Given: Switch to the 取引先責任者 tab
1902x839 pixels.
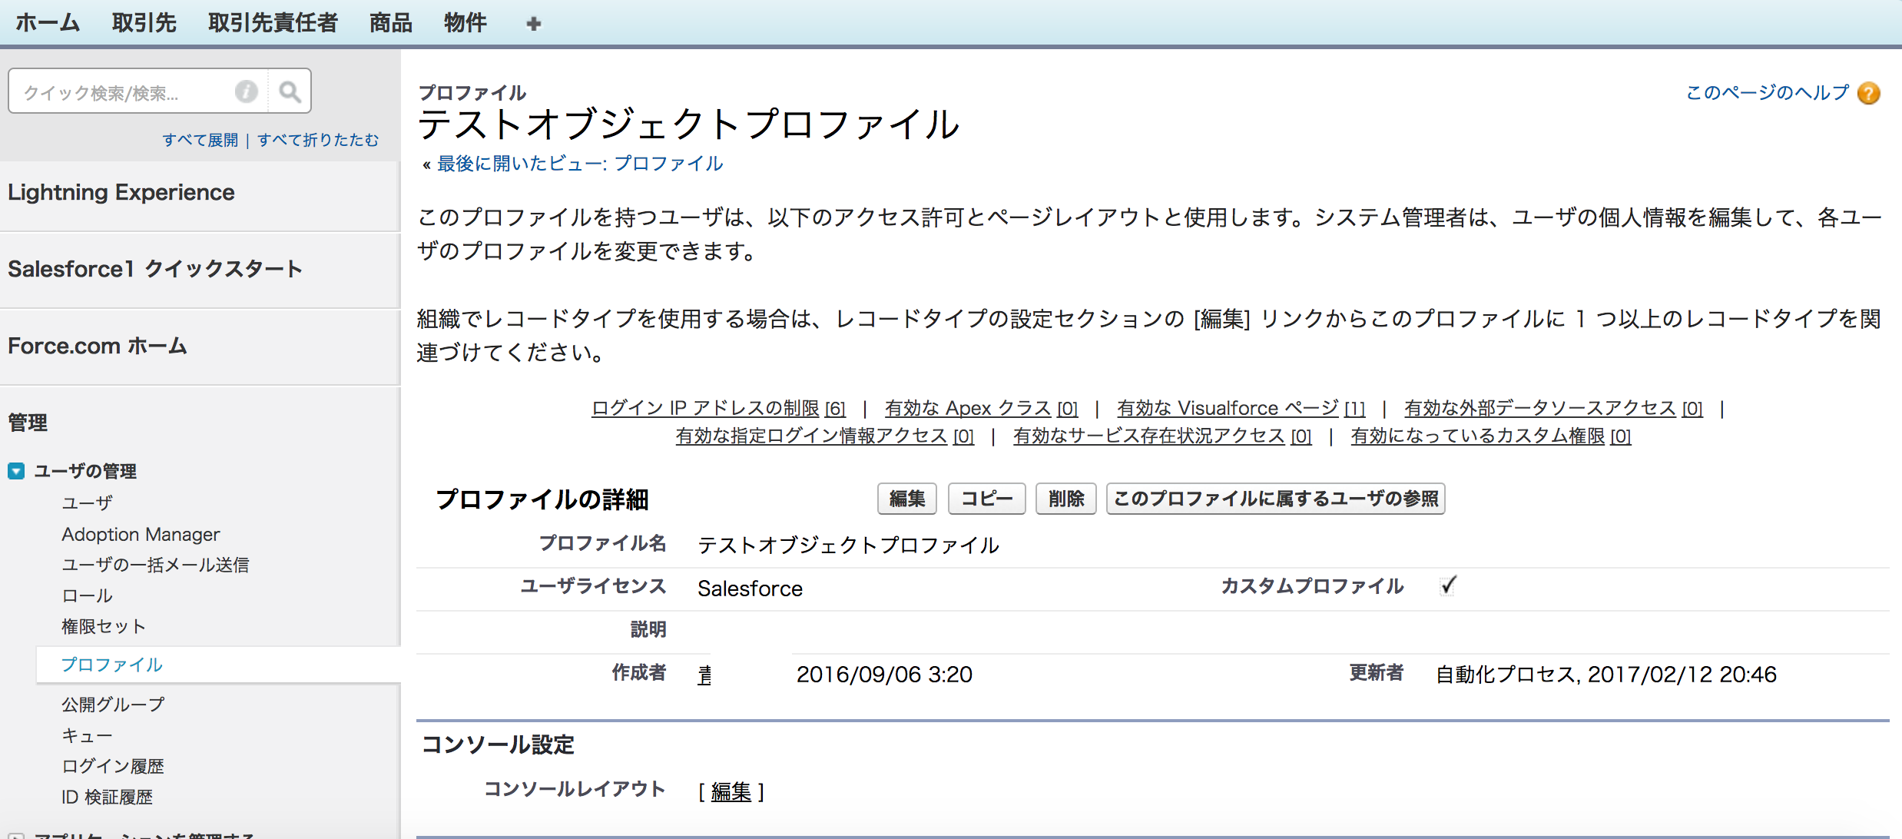Looking at the screenshot, I should click(x=273, y=23).
